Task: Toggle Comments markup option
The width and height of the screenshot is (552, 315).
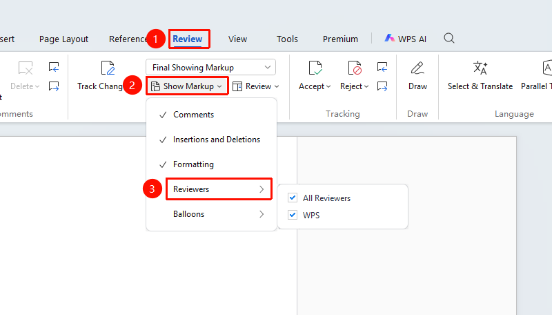Action: click(x=211, y=115)
